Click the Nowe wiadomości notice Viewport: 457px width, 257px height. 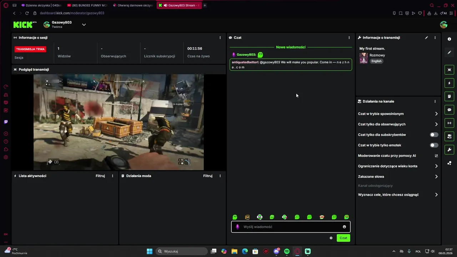click(x=291, y=47)
